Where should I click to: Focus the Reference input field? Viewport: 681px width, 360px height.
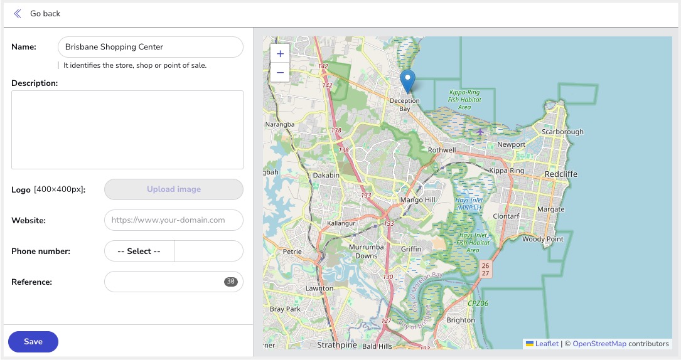coord(174,282)
